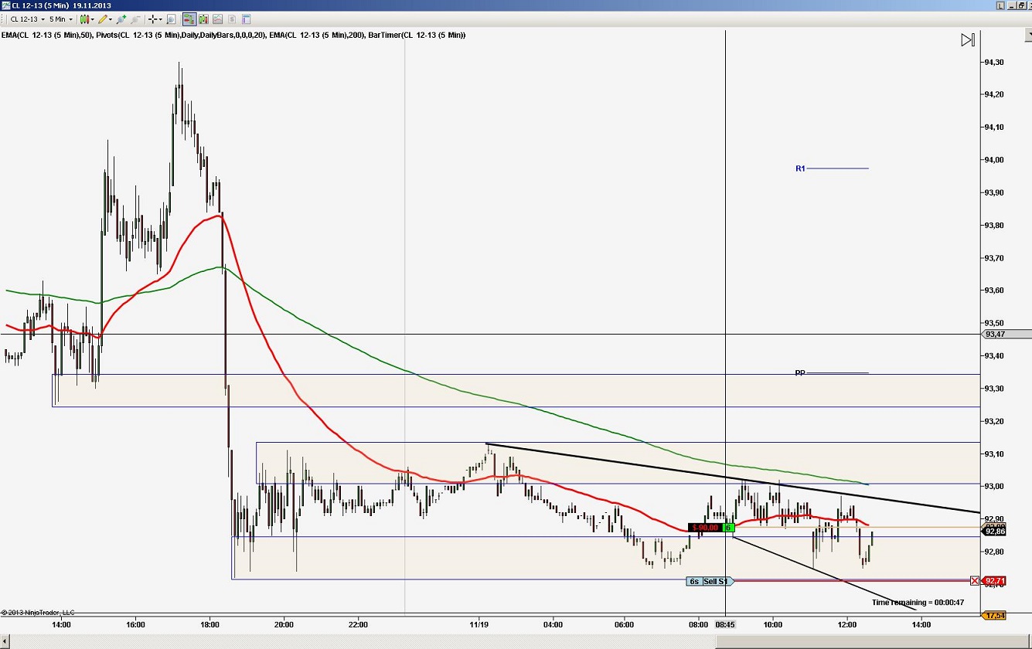Click the go-to-last-bar arrow above the price axis
Screen dimensions: 1032x649
coord(968,39)
